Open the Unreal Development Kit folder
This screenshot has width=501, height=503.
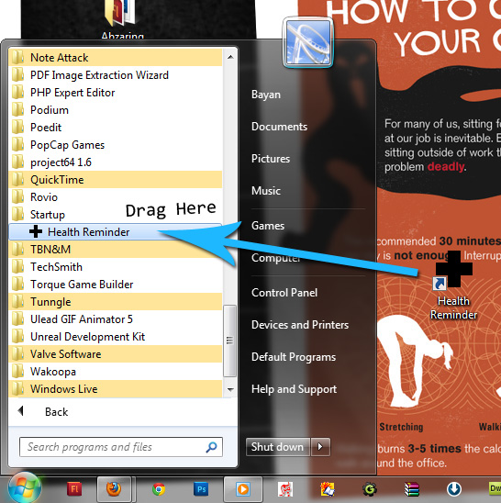click(116, 337)
